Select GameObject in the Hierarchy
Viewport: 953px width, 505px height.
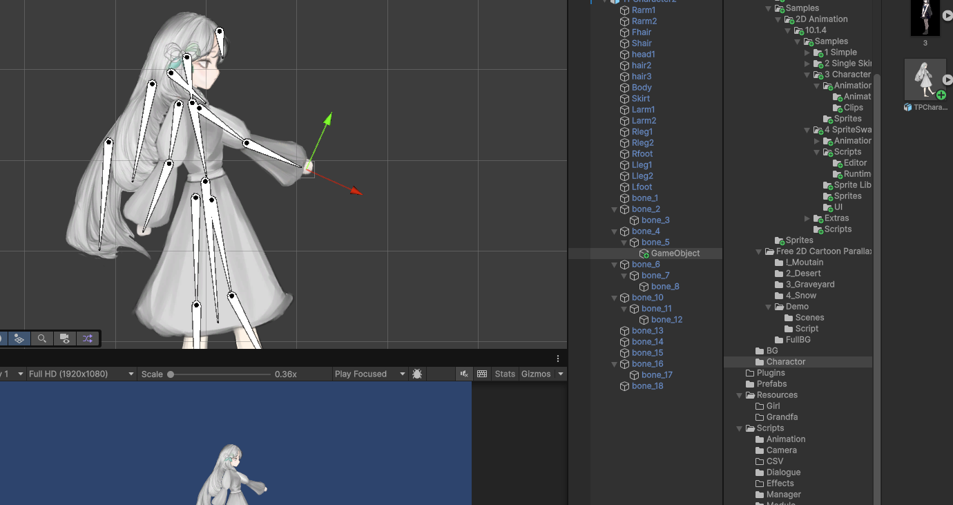675,254
